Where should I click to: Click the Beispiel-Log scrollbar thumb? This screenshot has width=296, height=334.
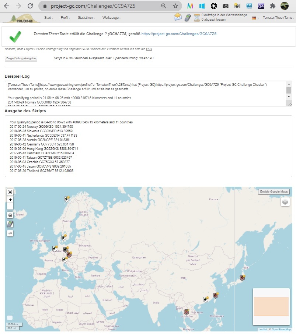pyautogui.click(x=289, y=90)
